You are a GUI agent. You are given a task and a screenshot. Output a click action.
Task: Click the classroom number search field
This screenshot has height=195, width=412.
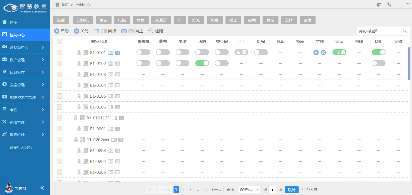coord(379,31)
